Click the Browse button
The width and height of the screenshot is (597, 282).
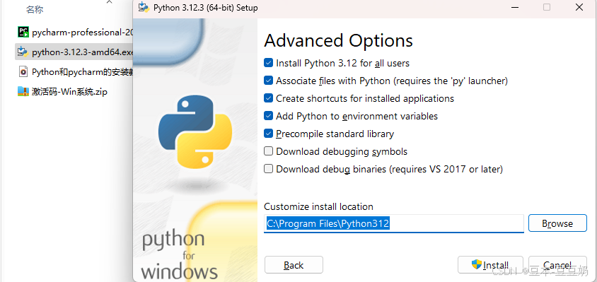point(557,223)
